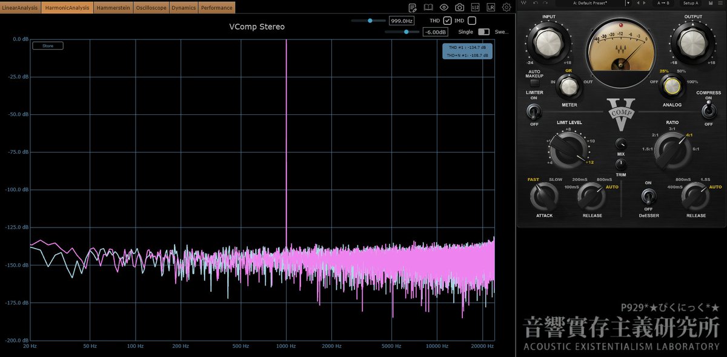The height and width of the screenshot is (357, 727).
Task: Take a snapshot with the camera icon
Action: tap(460, 7)
